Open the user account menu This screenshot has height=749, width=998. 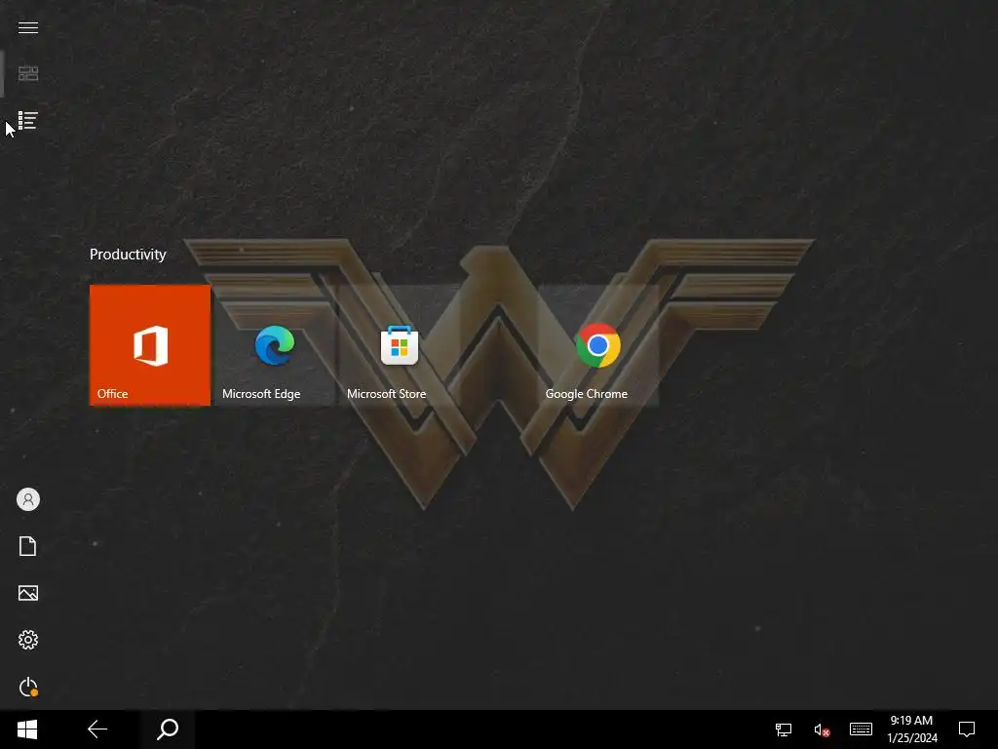tap(28, 499)
